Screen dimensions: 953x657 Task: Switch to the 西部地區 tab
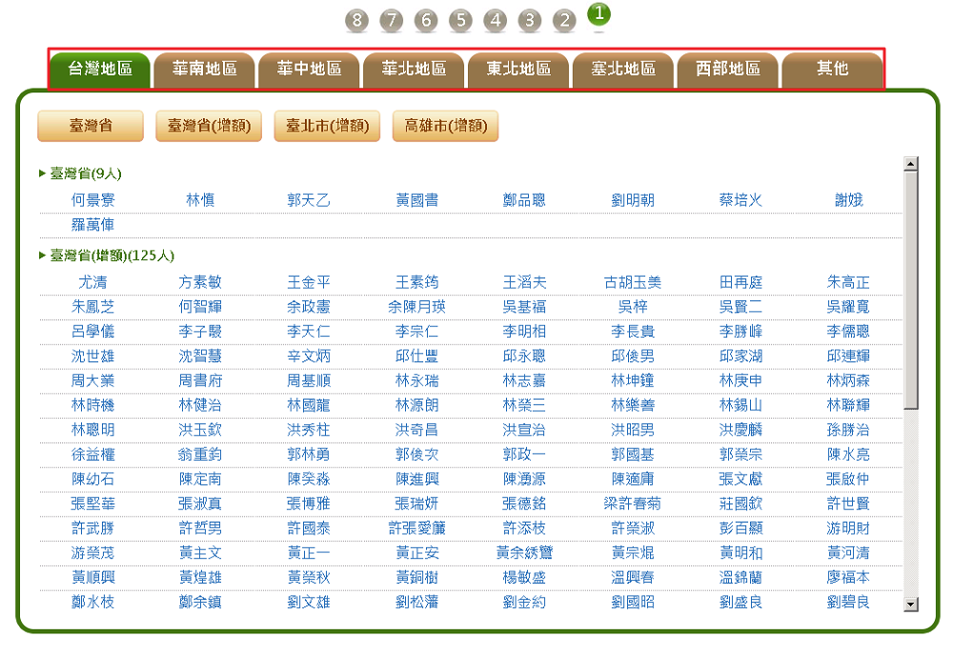728,69
